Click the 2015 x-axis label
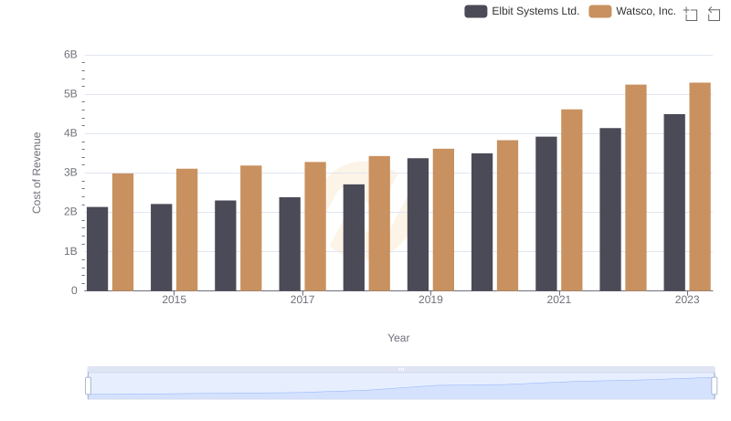 tap(174, 300)
